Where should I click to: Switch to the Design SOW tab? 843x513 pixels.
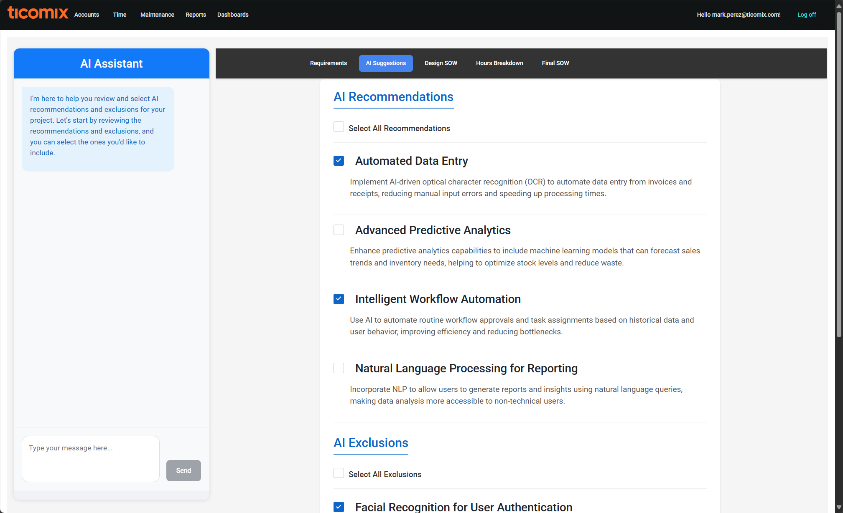pos(441,63)
